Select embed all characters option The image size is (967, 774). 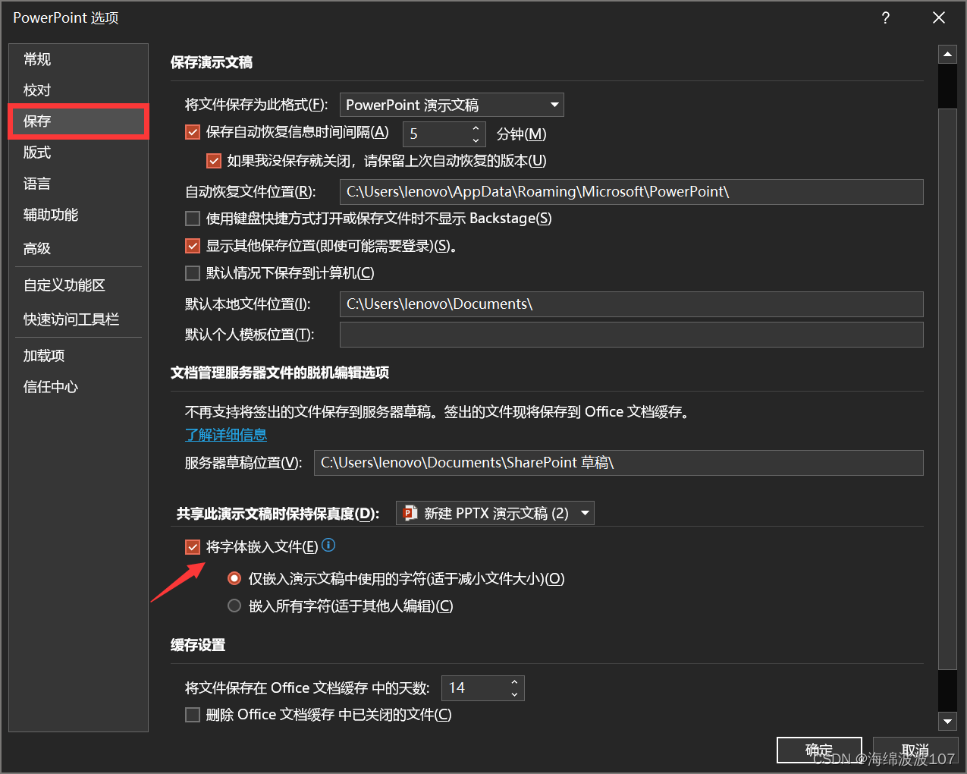click(234, 606)
